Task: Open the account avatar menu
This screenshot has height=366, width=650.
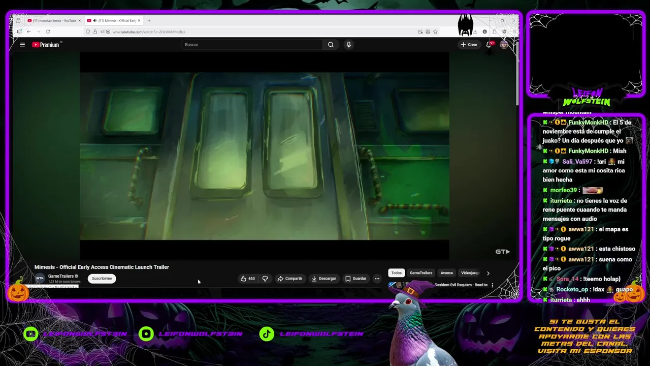Action: click(504, 45)
